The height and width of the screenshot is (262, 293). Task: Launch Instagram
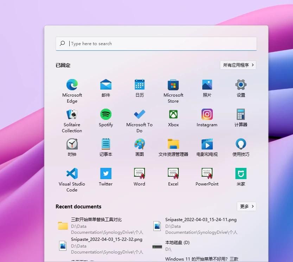(207, 115)
